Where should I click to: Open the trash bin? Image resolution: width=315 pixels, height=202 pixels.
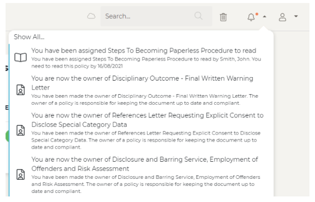click(223, 17)
